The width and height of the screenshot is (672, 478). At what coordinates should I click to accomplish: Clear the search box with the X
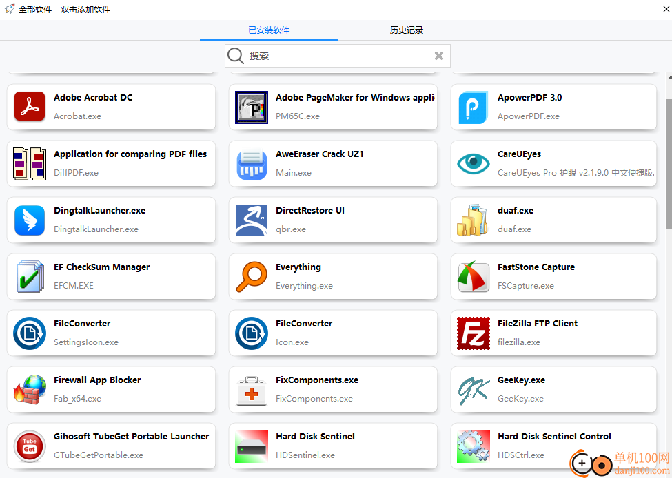pos(439,56)
